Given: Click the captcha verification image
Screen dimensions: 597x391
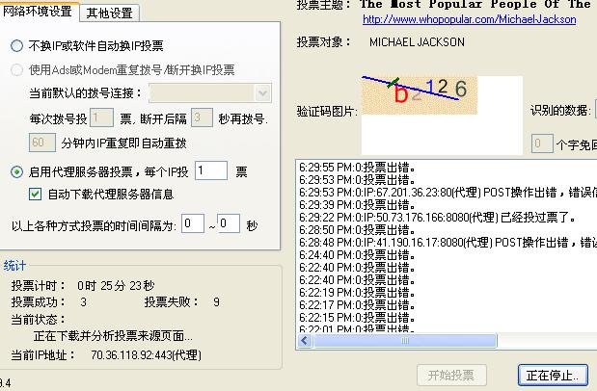Looking at the screenshot, I should point(419,95).
